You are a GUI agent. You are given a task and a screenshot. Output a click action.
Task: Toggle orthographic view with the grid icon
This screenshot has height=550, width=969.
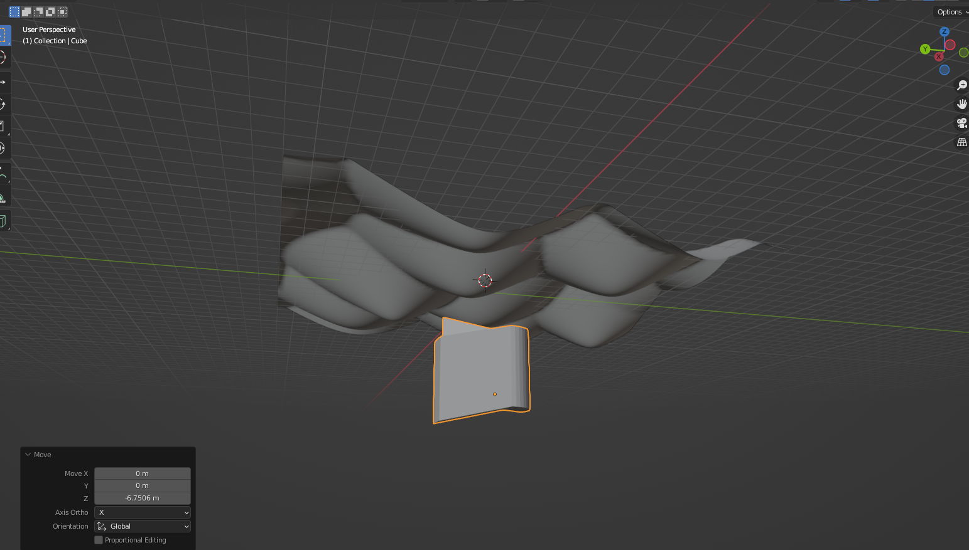pyautogui.click(x=962, y=142)
